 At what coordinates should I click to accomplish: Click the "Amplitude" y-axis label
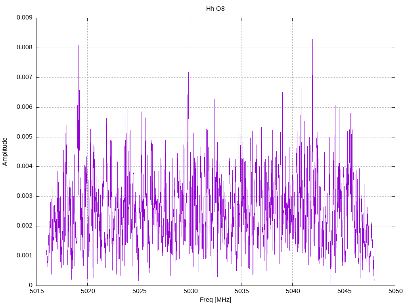(5, 151)
